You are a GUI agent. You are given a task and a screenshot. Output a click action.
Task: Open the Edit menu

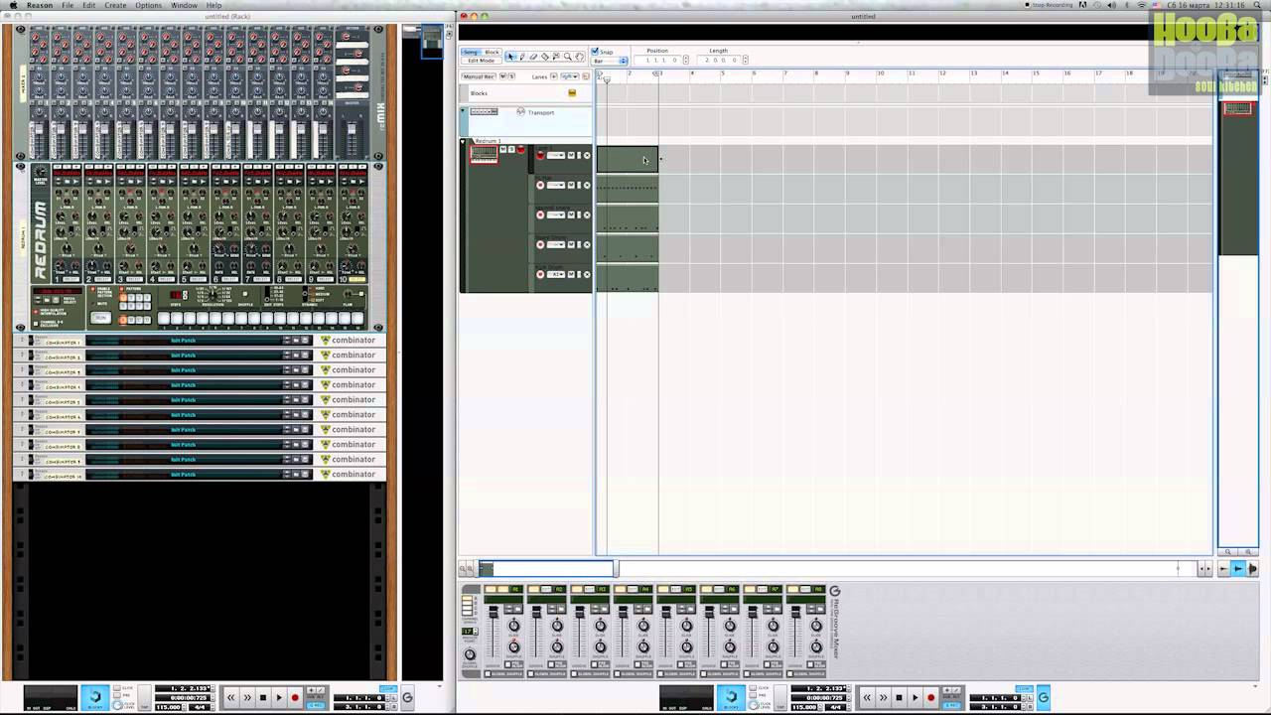pos(89,5)
